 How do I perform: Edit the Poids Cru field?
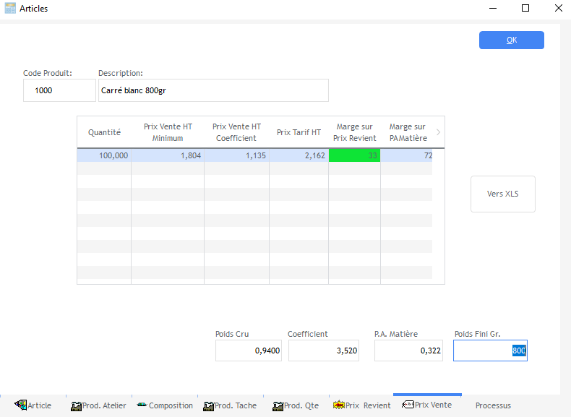(249, 351)
